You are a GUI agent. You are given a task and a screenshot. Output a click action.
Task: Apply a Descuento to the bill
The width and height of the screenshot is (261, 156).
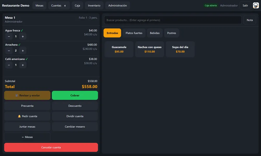tap(75, 106)
